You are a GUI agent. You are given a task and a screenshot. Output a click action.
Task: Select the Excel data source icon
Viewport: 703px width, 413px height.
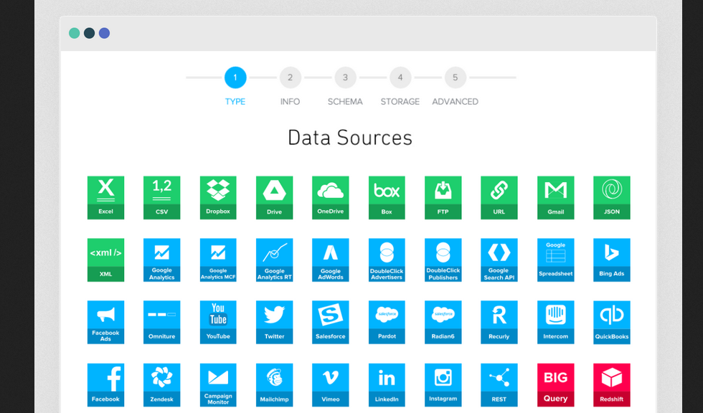[105, 197]
